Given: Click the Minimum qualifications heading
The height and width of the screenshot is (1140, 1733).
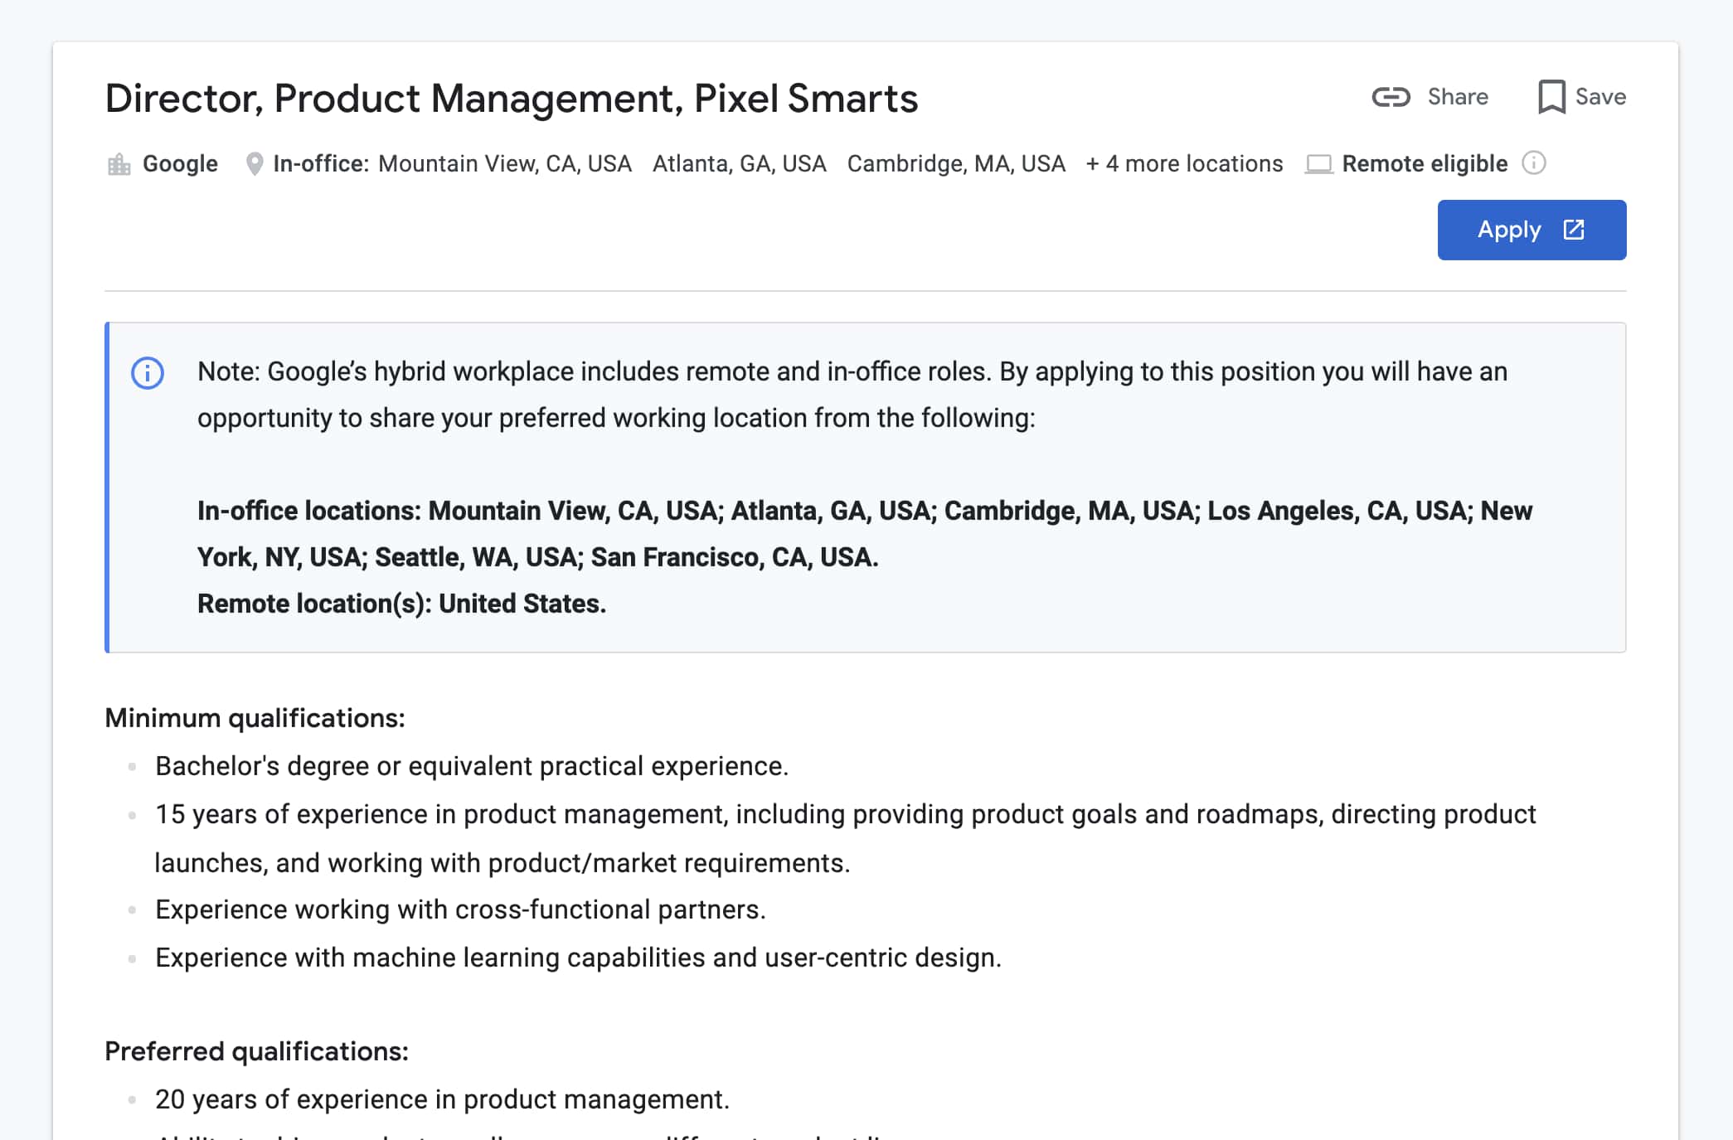Looking at the screenshot, I should (255, 718).
